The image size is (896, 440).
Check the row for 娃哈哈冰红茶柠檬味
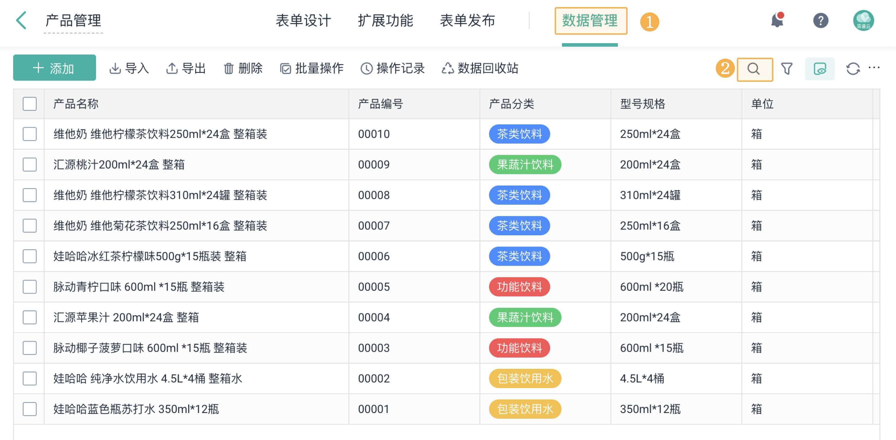(x=30, y=256)
